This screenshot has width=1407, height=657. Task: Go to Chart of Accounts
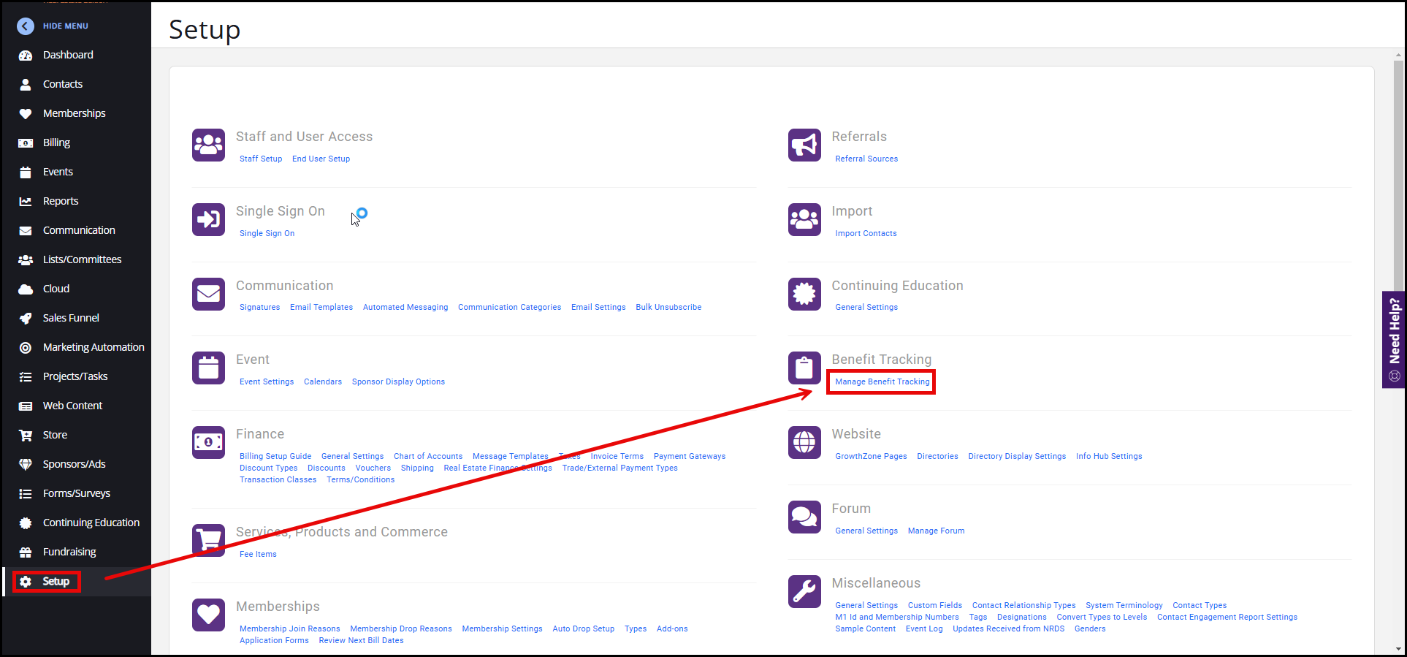point(427,456)
